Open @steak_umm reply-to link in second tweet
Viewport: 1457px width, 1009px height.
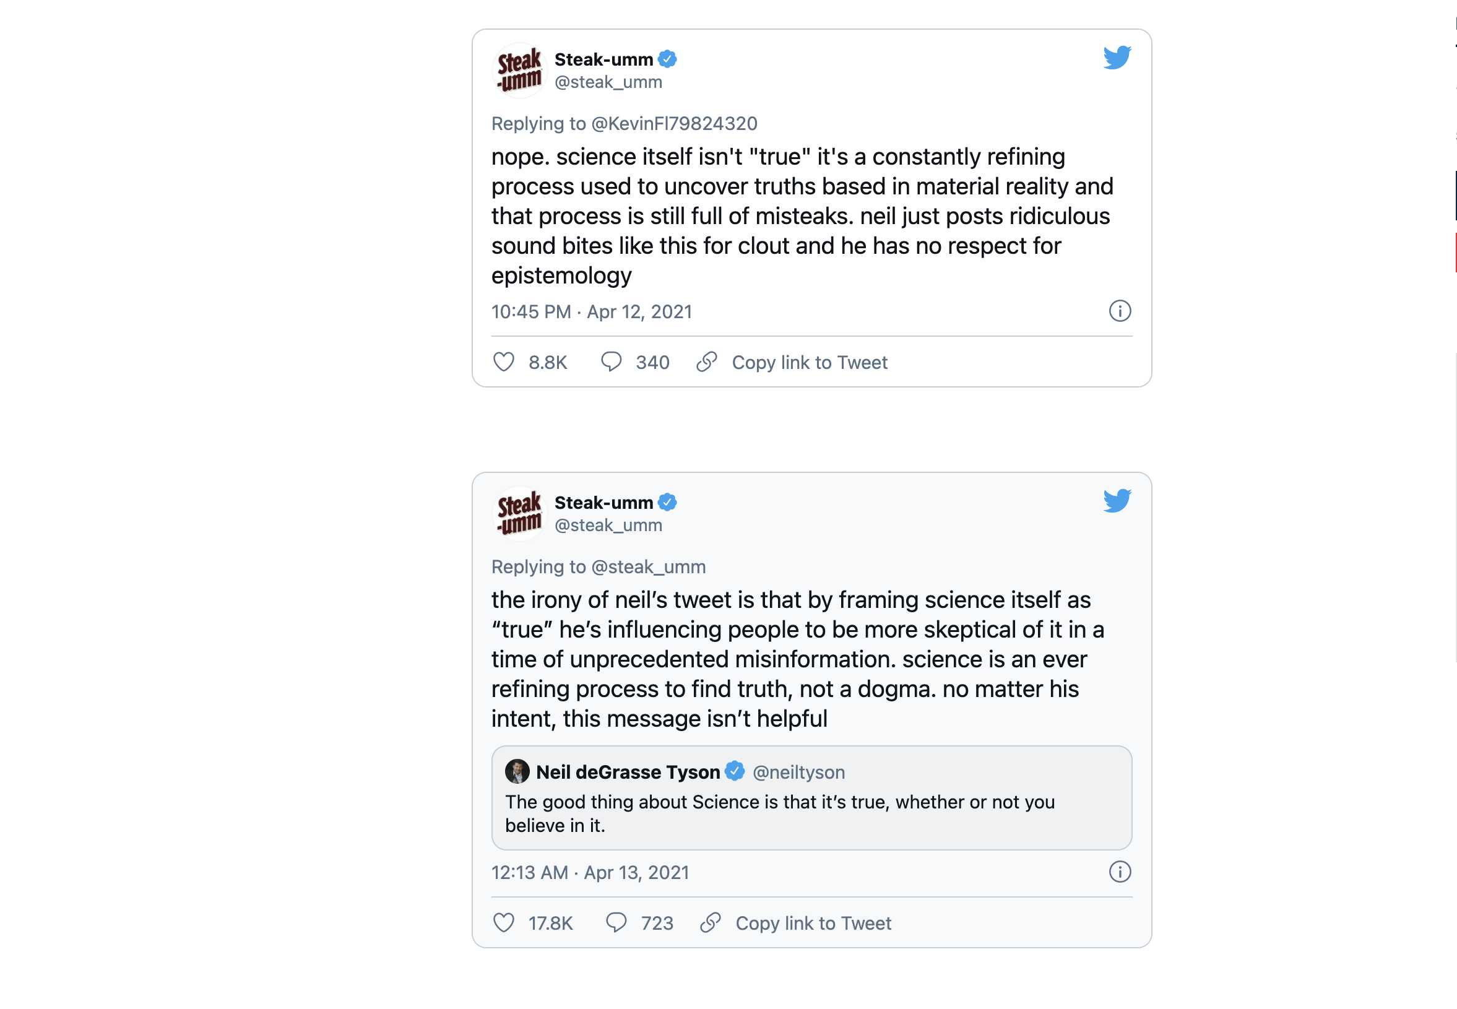(x=648, y=566)
